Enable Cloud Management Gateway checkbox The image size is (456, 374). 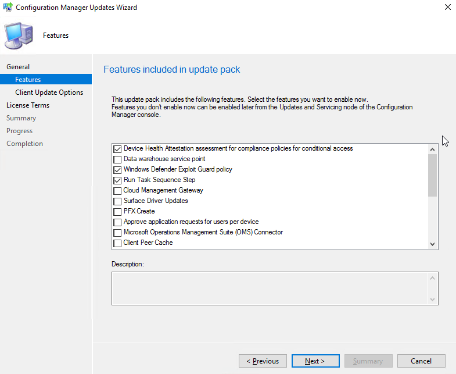pos(117,191)
